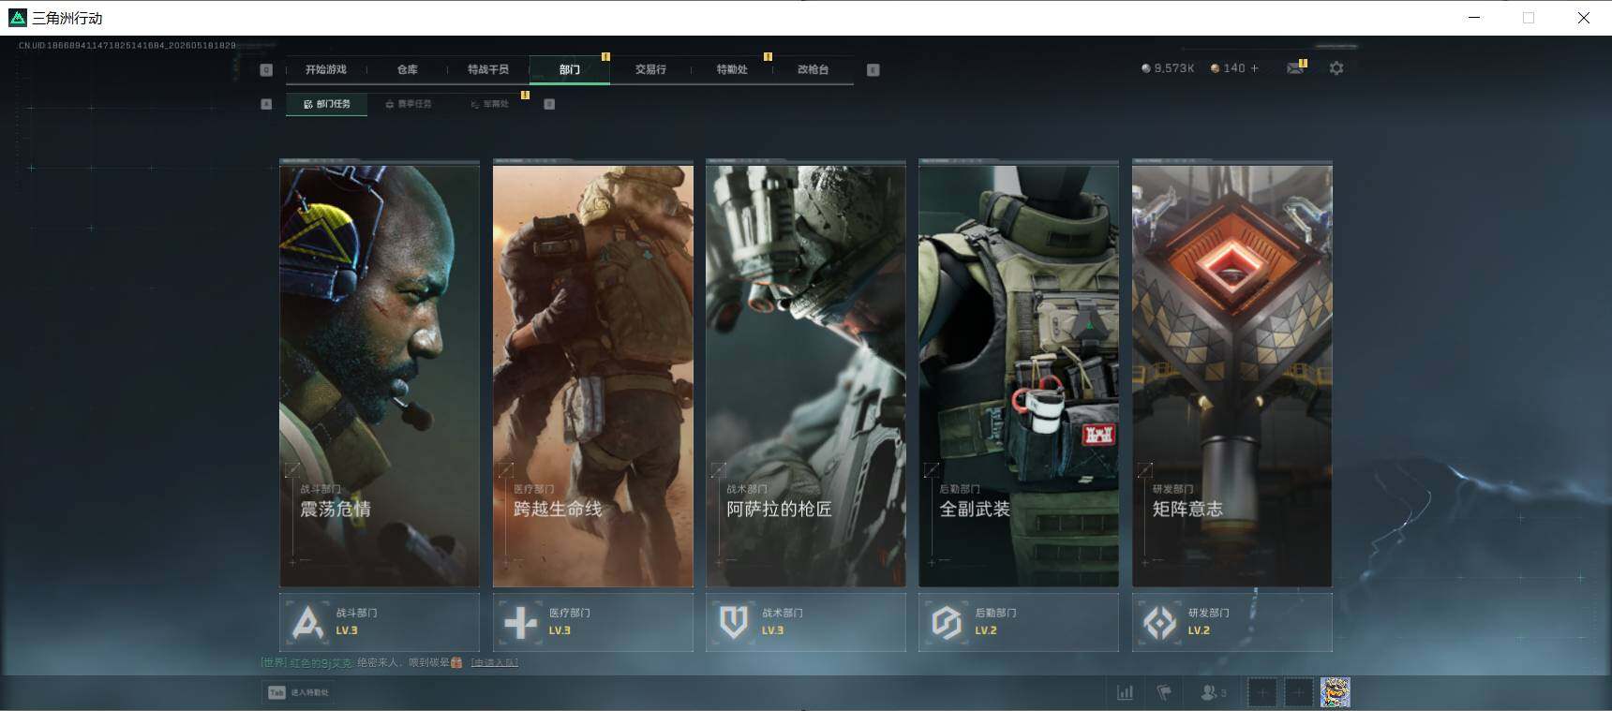Screen dimensions: 1612x711
Task: Open the 军需处 sub-tab
Action: click(489, 104)
